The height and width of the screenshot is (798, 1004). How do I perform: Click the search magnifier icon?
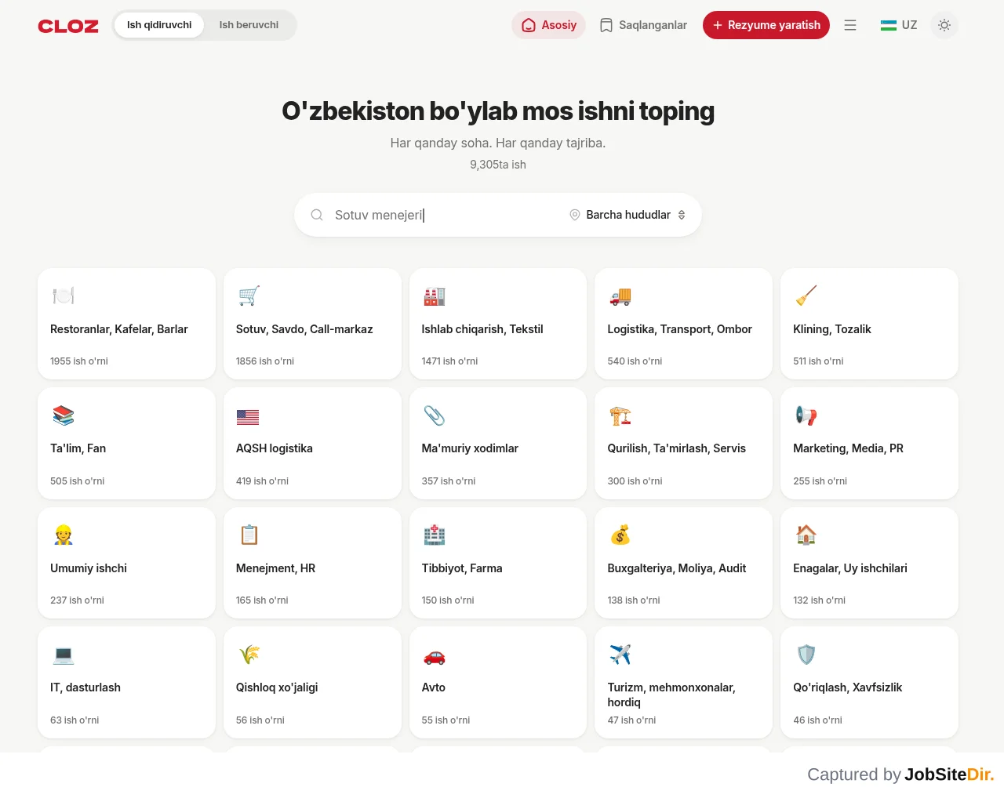pos(317,215)
